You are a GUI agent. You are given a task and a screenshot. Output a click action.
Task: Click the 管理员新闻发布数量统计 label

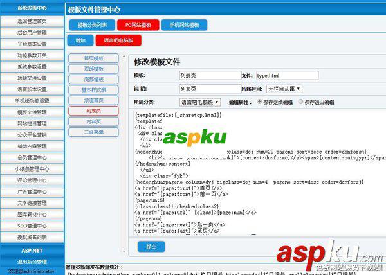pos(95,267)
